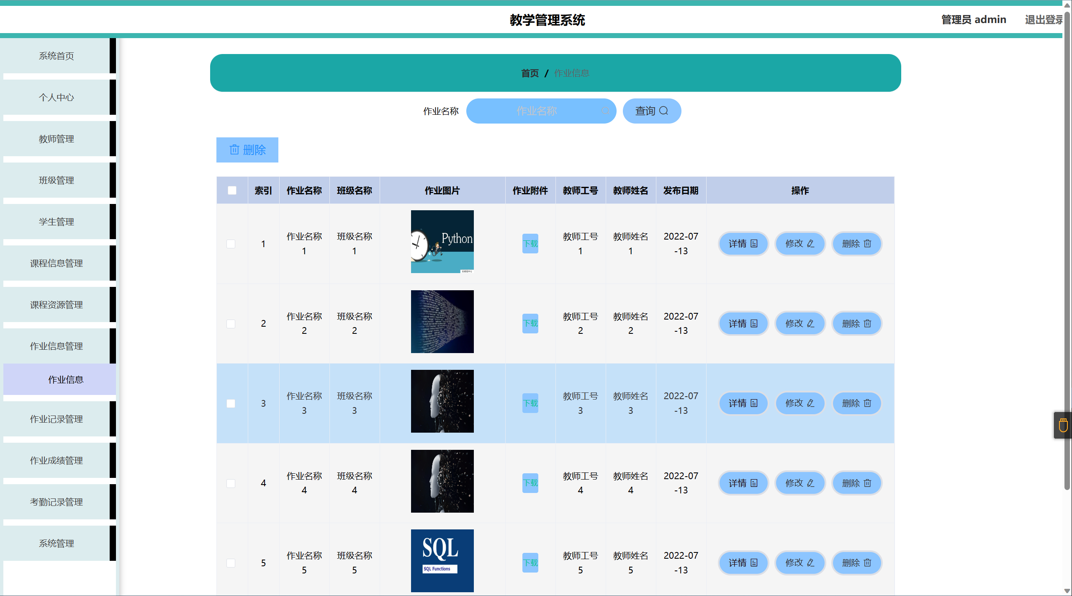The height and width of the screenshot is (596, 1072).
Task: Select the 作业信息 submenu item
Action: (66, 379)
